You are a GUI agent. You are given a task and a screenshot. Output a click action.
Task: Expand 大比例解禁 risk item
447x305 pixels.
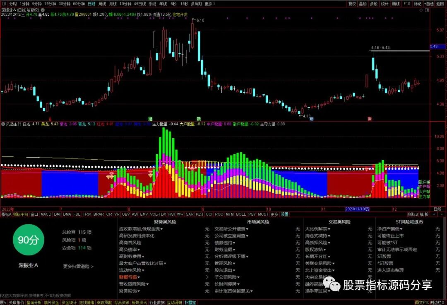318,229
